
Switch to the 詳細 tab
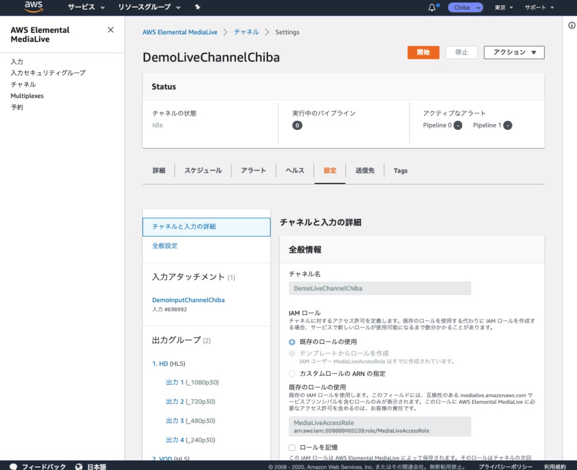[x=159, y=171]
